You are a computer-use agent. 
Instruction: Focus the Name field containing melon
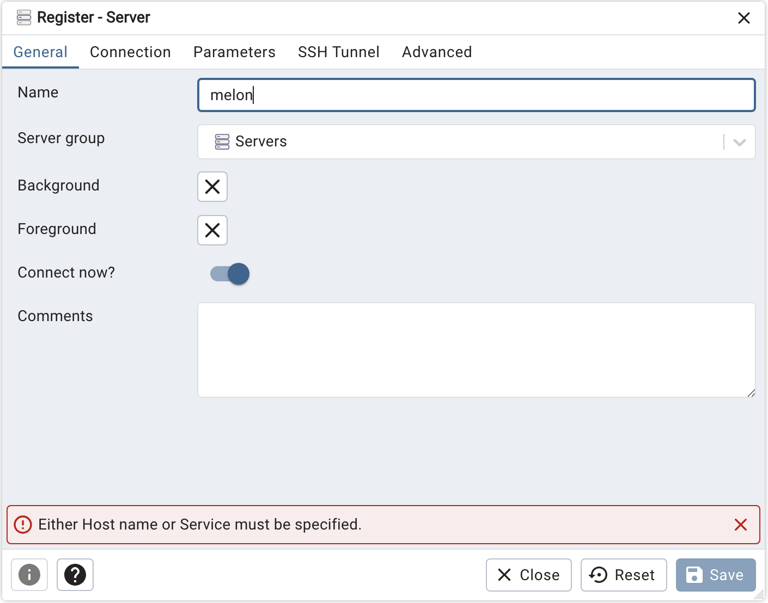(477, 95)
